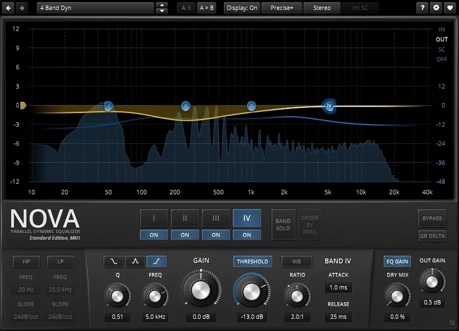Image resolution: width=459 pixels, height=331 pixels.
Task: Select the low-shelf filter shape icon
Action: (x=113, y=261)
